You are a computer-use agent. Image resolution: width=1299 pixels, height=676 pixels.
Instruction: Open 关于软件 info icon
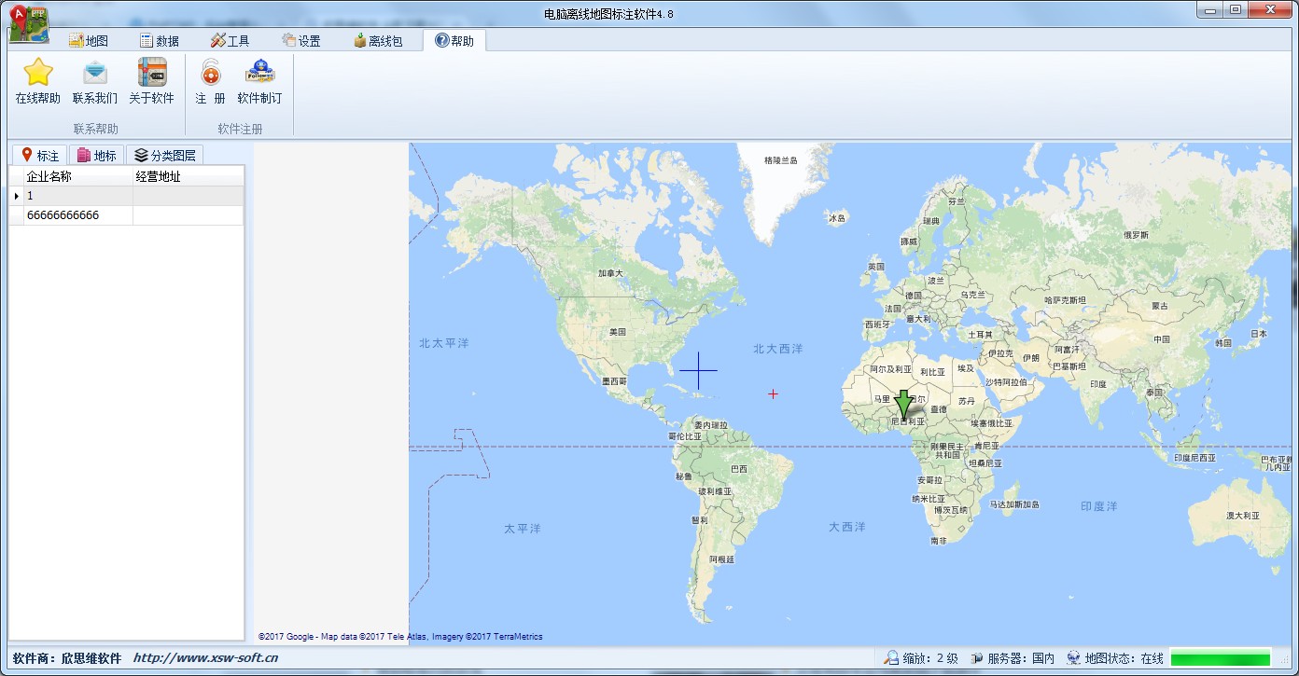(152, 72)
